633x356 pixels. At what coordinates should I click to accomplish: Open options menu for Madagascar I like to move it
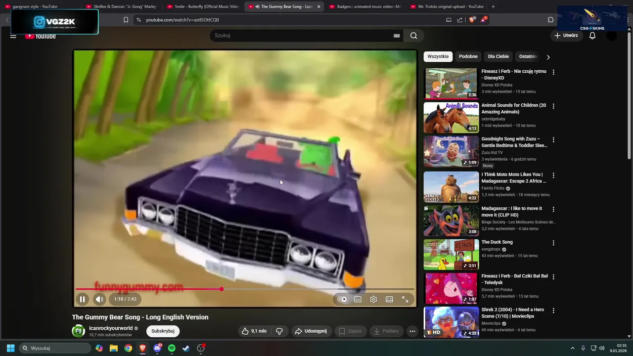click(553, 209)
